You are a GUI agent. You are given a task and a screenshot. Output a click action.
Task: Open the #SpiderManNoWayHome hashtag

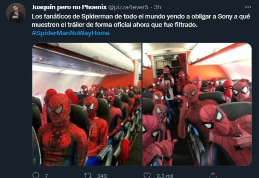tap(70, 33)
